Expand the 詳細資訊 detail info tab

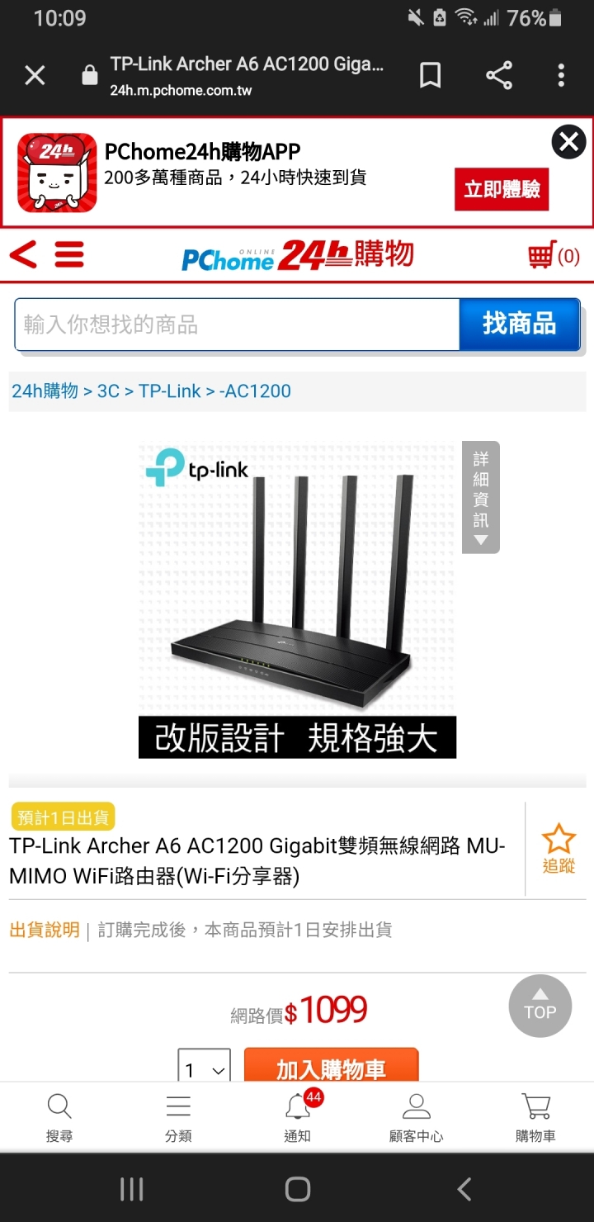481,497
